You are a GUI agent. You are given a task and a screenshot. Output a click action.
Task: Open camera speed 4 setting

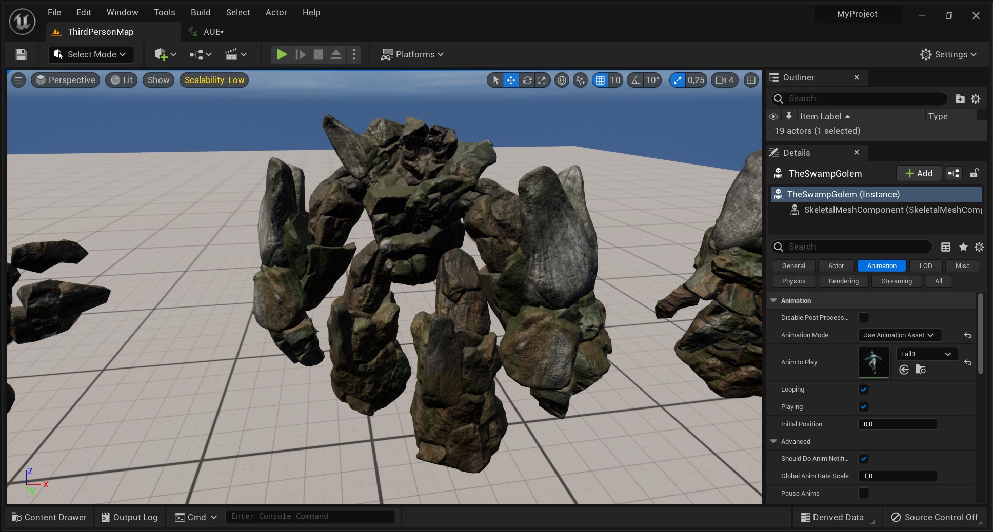coord(725,80)
